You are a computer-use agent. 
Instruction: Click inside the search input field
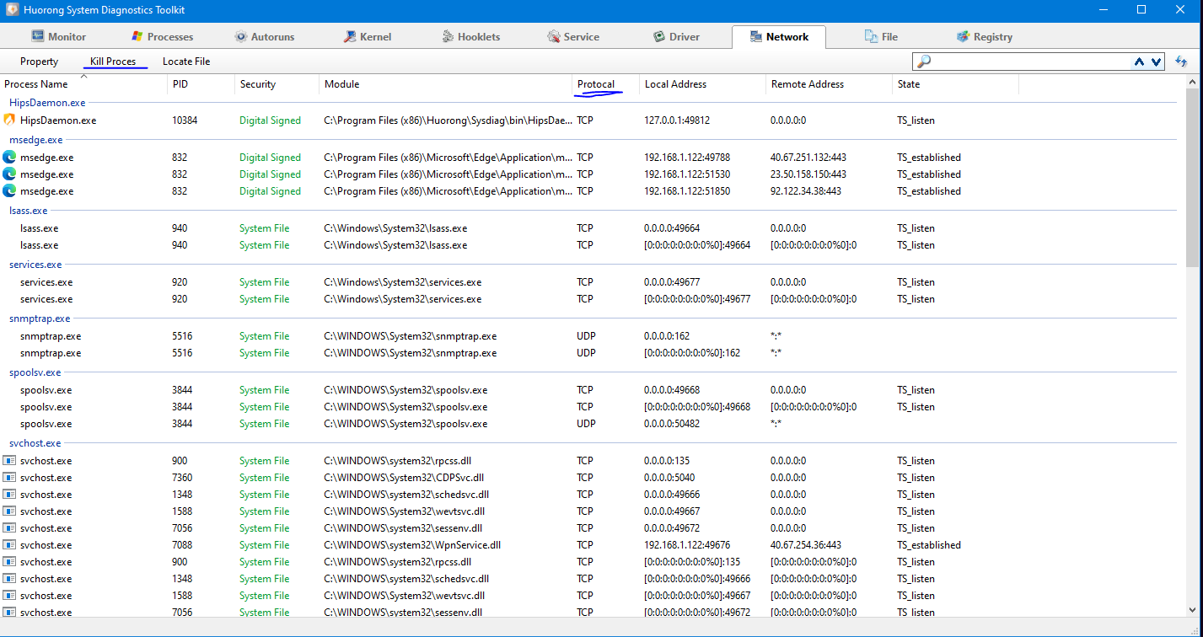(x=1028, y=62)
